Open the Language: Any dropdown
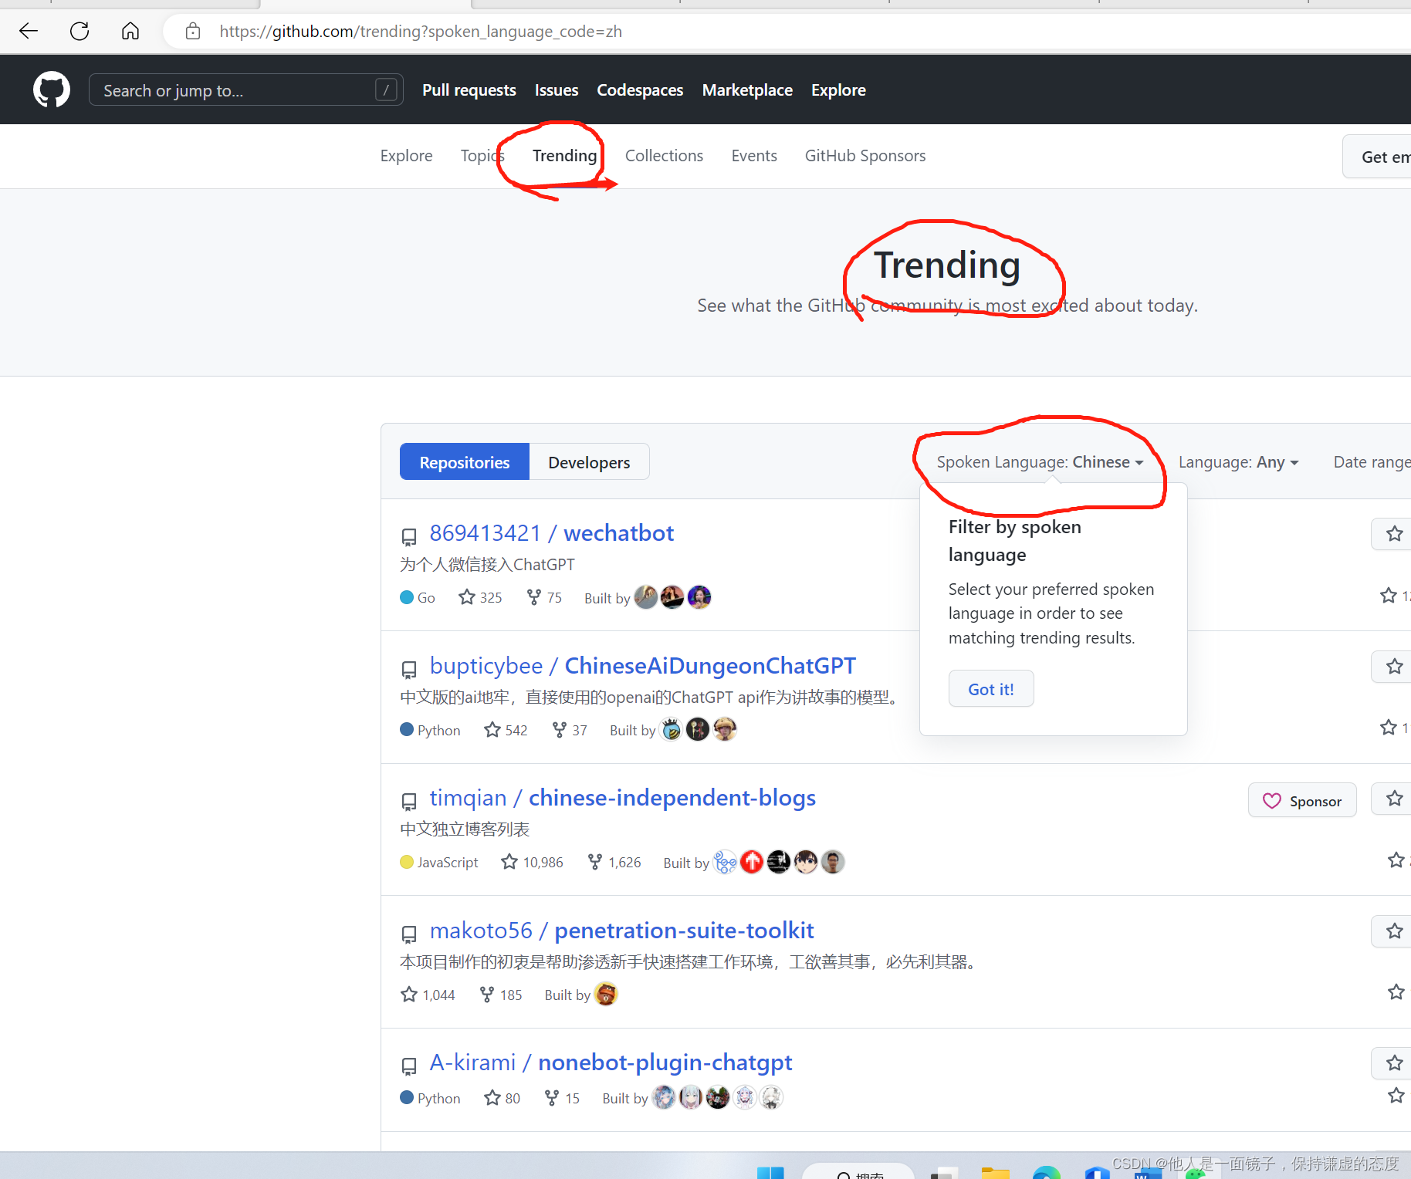1411x1179 pixels. 1238,462
